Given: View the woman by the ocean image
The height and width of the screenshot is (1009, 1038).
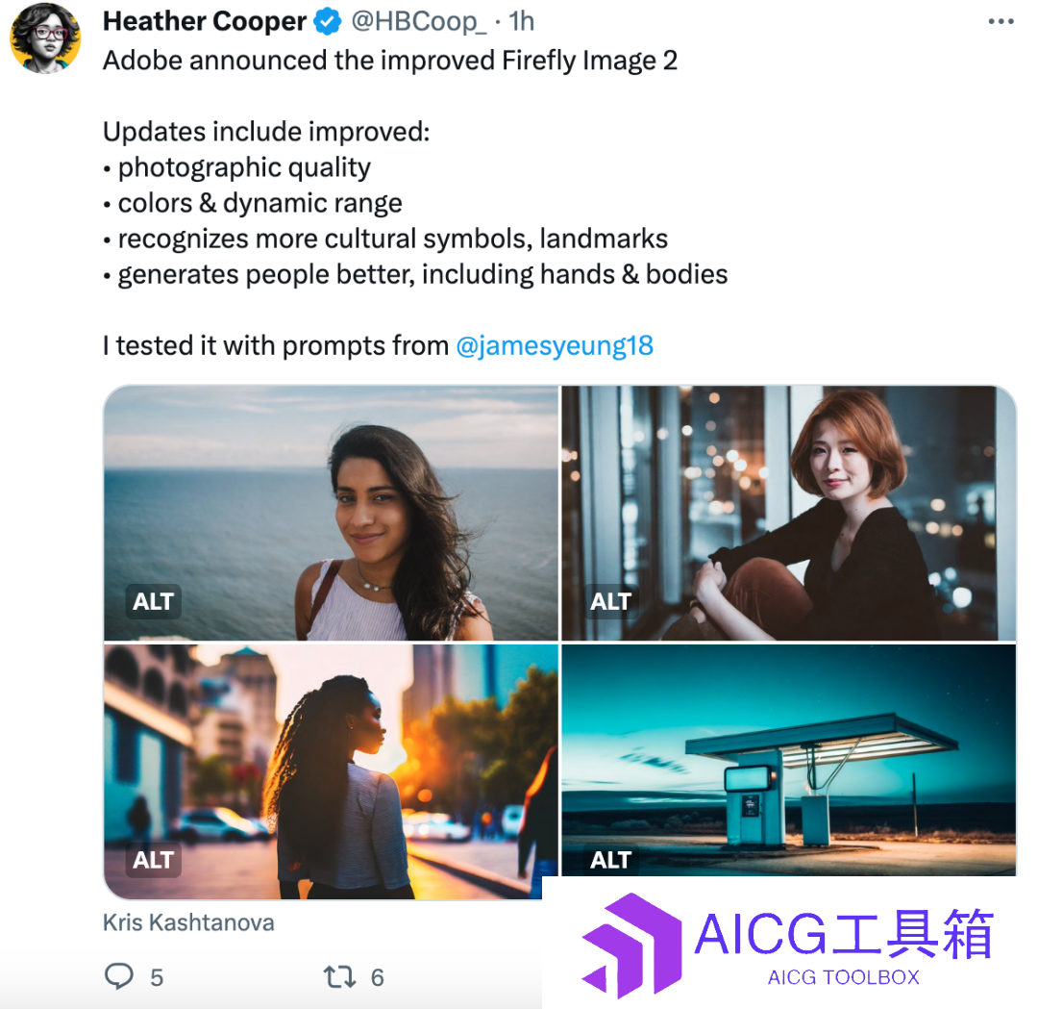Looking at the screenshot, I should (x=331, y=513).
